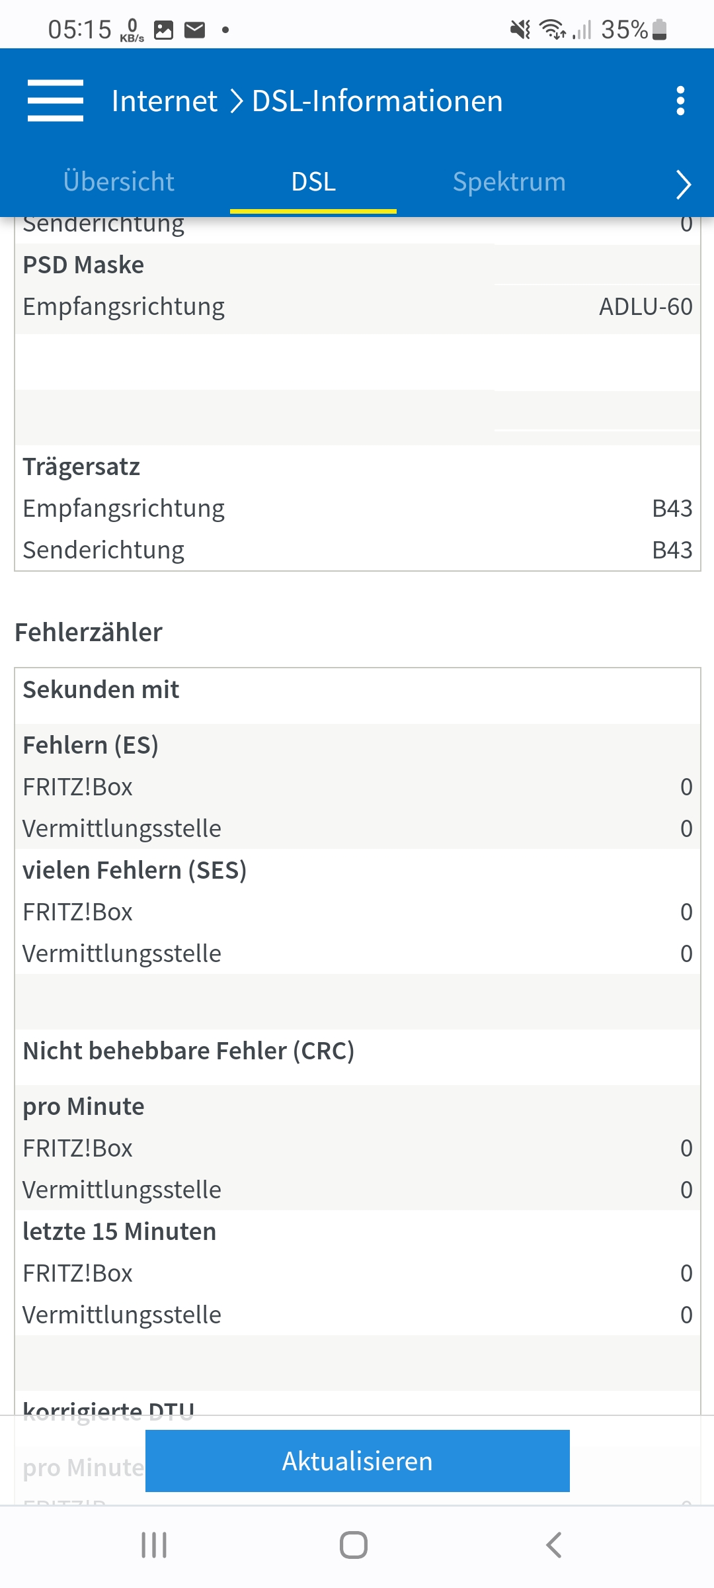Open the recent apps navigation icon
The height and width of the screenshot is (1588, 714).
tap(154, 1545)
